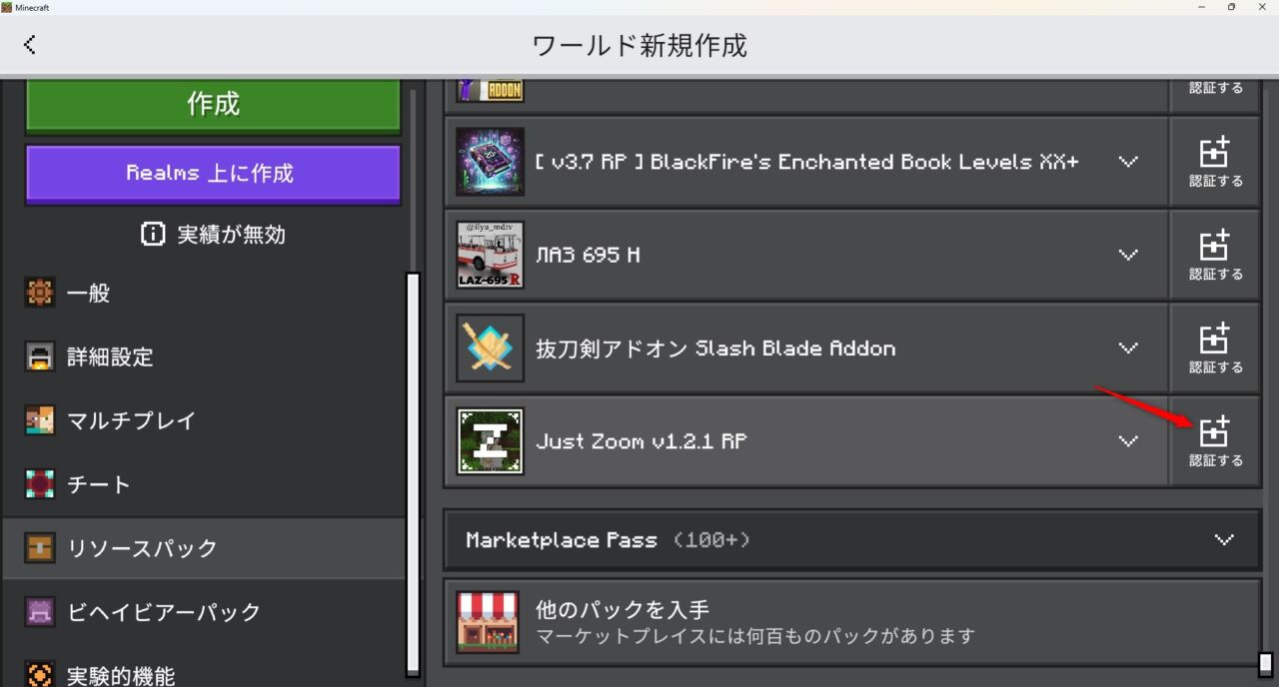
Task: Click the 他のパックを入手 button
Action: pyautogui.click(x=852, y=622)
